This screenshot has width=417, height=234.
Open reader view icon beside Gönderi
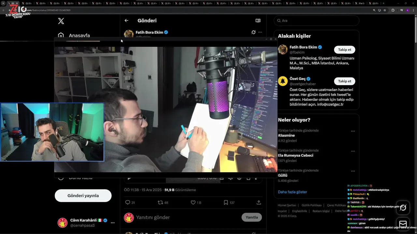pyautogui.click(x=258, y=20)
